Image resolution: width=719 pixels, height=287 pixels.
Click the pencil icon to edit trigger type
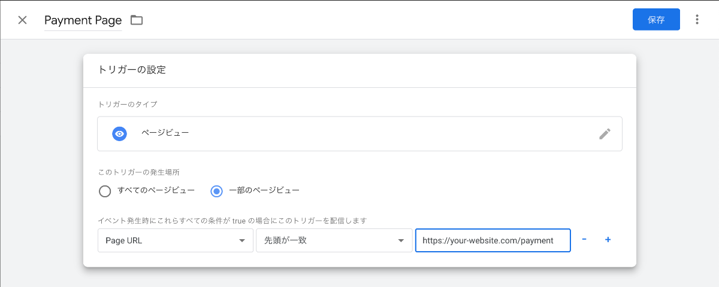[605, 134]
